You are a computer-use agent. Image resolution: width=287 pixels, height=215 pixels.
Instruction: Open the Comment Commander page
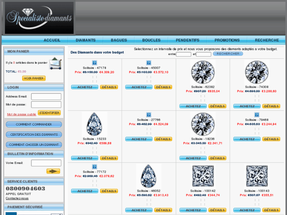[34, 124]
